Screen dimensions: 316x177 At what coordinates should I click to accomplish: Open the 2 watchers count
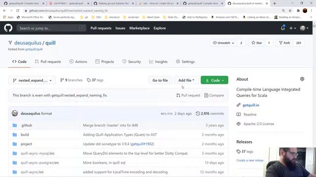click(x=241, y=43)
